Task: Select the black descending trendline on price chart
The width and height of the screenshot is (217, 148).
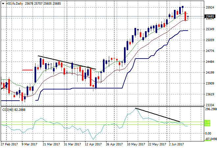Action: (x=67, y=62)
